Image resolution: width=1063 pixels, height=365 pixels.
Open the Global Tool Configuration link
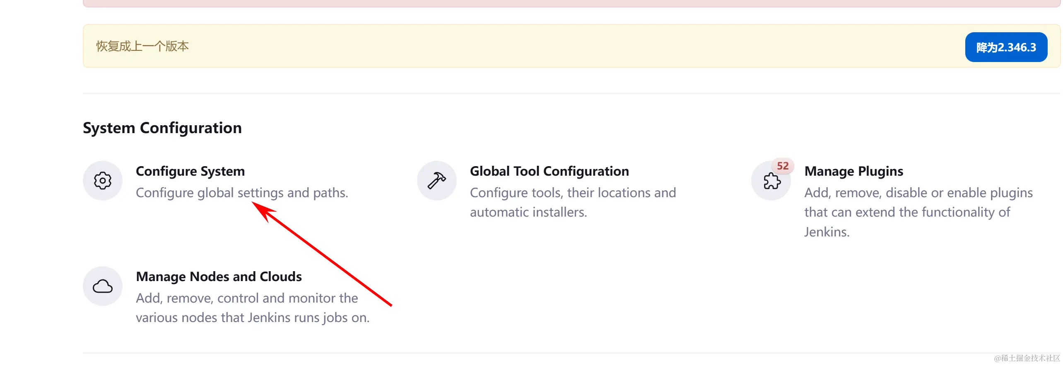click(x=550, y=171)
